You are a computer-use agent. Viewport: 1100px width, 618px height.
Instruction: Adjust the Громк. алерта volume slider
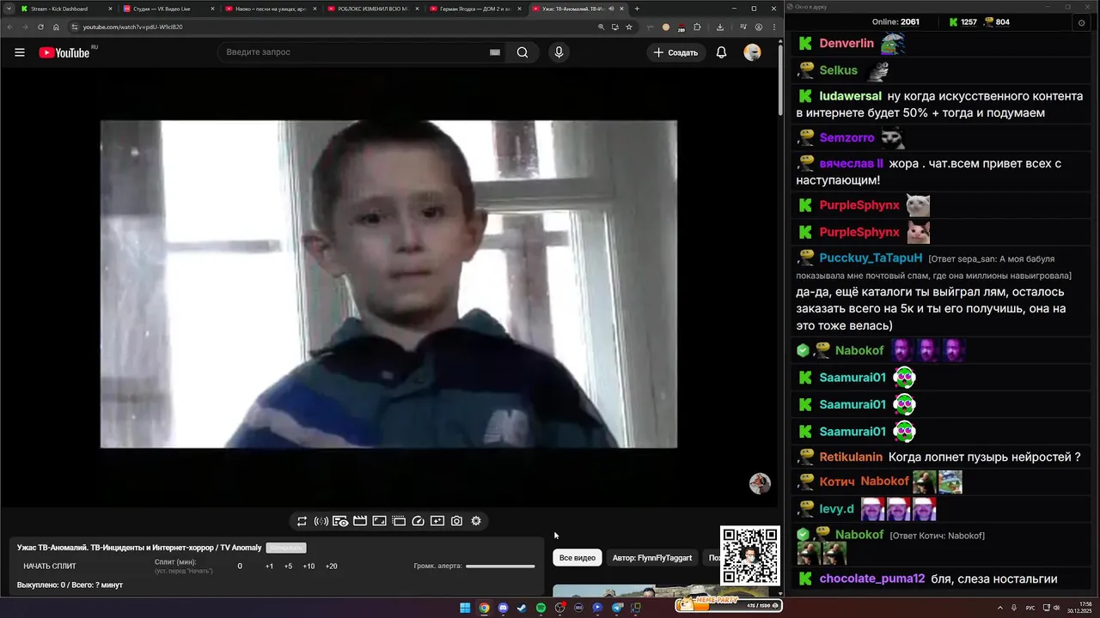coord(500,566)
